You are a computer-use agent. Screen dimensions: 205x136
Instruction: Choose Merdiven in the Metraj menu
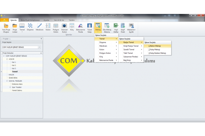coord(106,46)
